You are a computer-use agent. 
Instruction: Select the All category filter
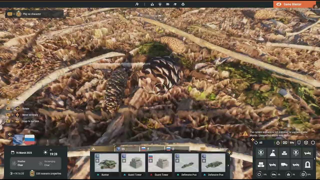coord(258,143)
